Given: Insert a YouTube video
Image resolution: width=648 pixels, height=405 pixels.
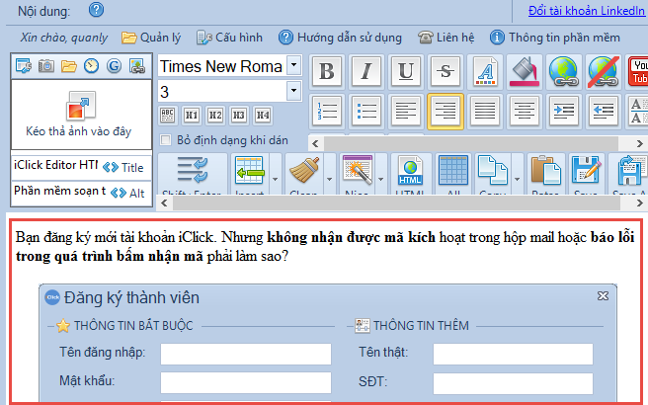Looking at the screenshot, I should coord(638,71).
